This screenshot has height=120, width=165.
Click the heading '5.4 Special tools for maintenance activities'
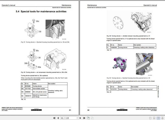click(41, 12)
